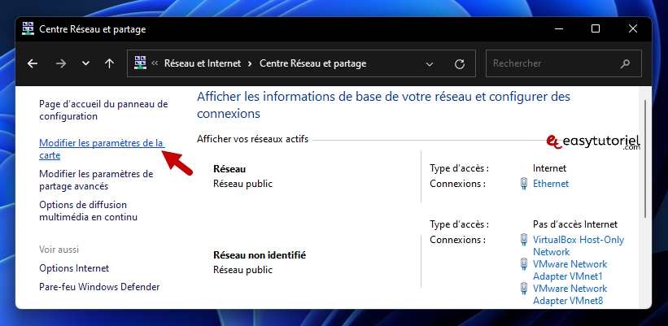The height and width of the screenshot is (326, 668).
Task: Click the VMnet1 adapter icon
Action: (524, 264)
